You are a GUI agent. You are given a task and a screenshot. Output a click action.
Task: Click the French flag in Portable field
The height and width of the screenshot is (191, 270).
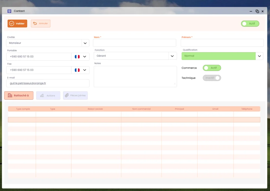(77, 57)
